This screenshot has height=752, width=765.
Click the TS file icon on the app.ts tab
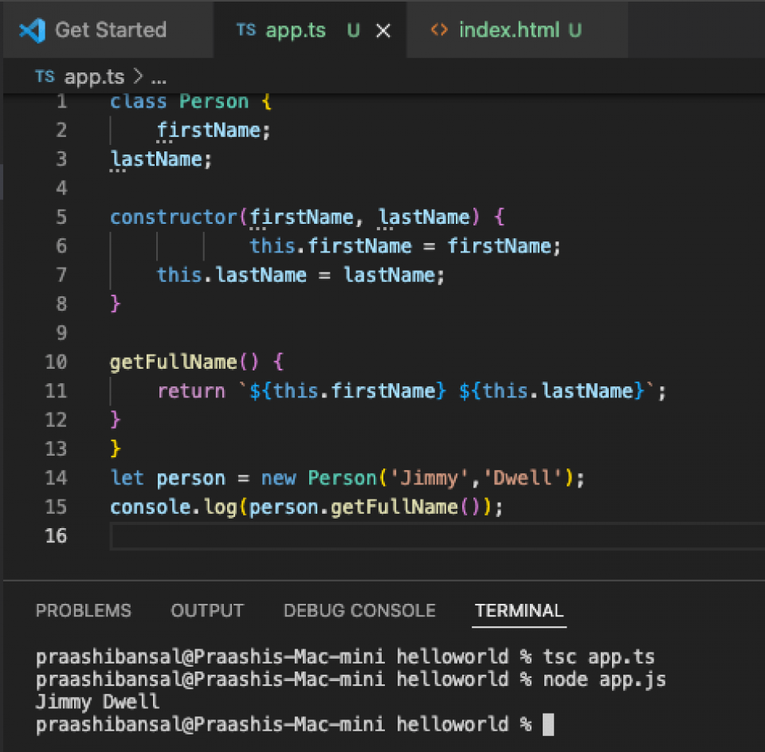pos(246,29)
